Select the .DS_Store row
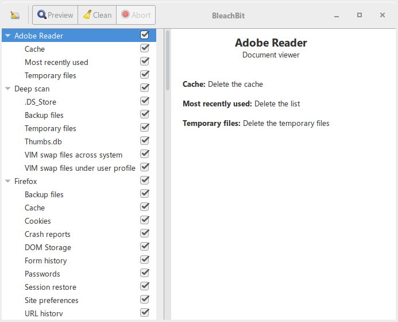398x322 pixels. pos(79,101)
